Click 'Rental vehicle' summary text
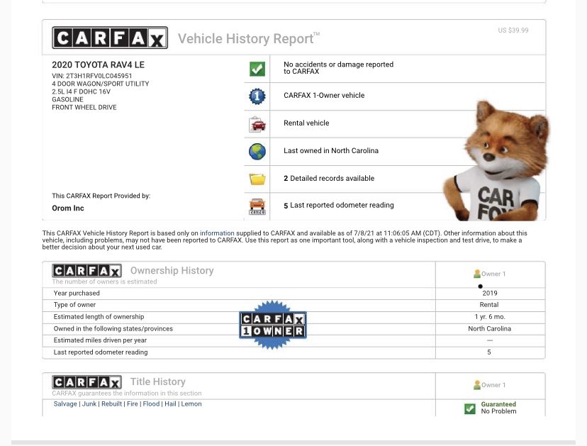The height and width of the screenshot is (446, 587). coord(306,123)
